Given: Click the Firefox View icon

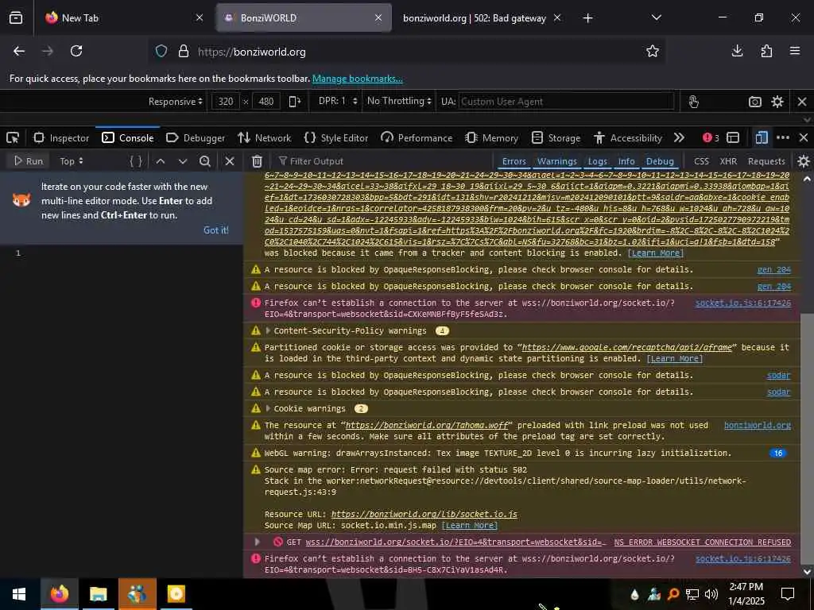Looking at the screenshot, I should 16,17.
